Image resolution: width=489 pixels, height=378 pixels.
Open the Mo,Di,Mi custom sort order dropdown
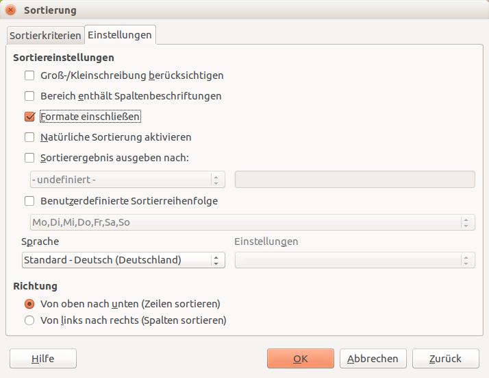pos(253,222)
